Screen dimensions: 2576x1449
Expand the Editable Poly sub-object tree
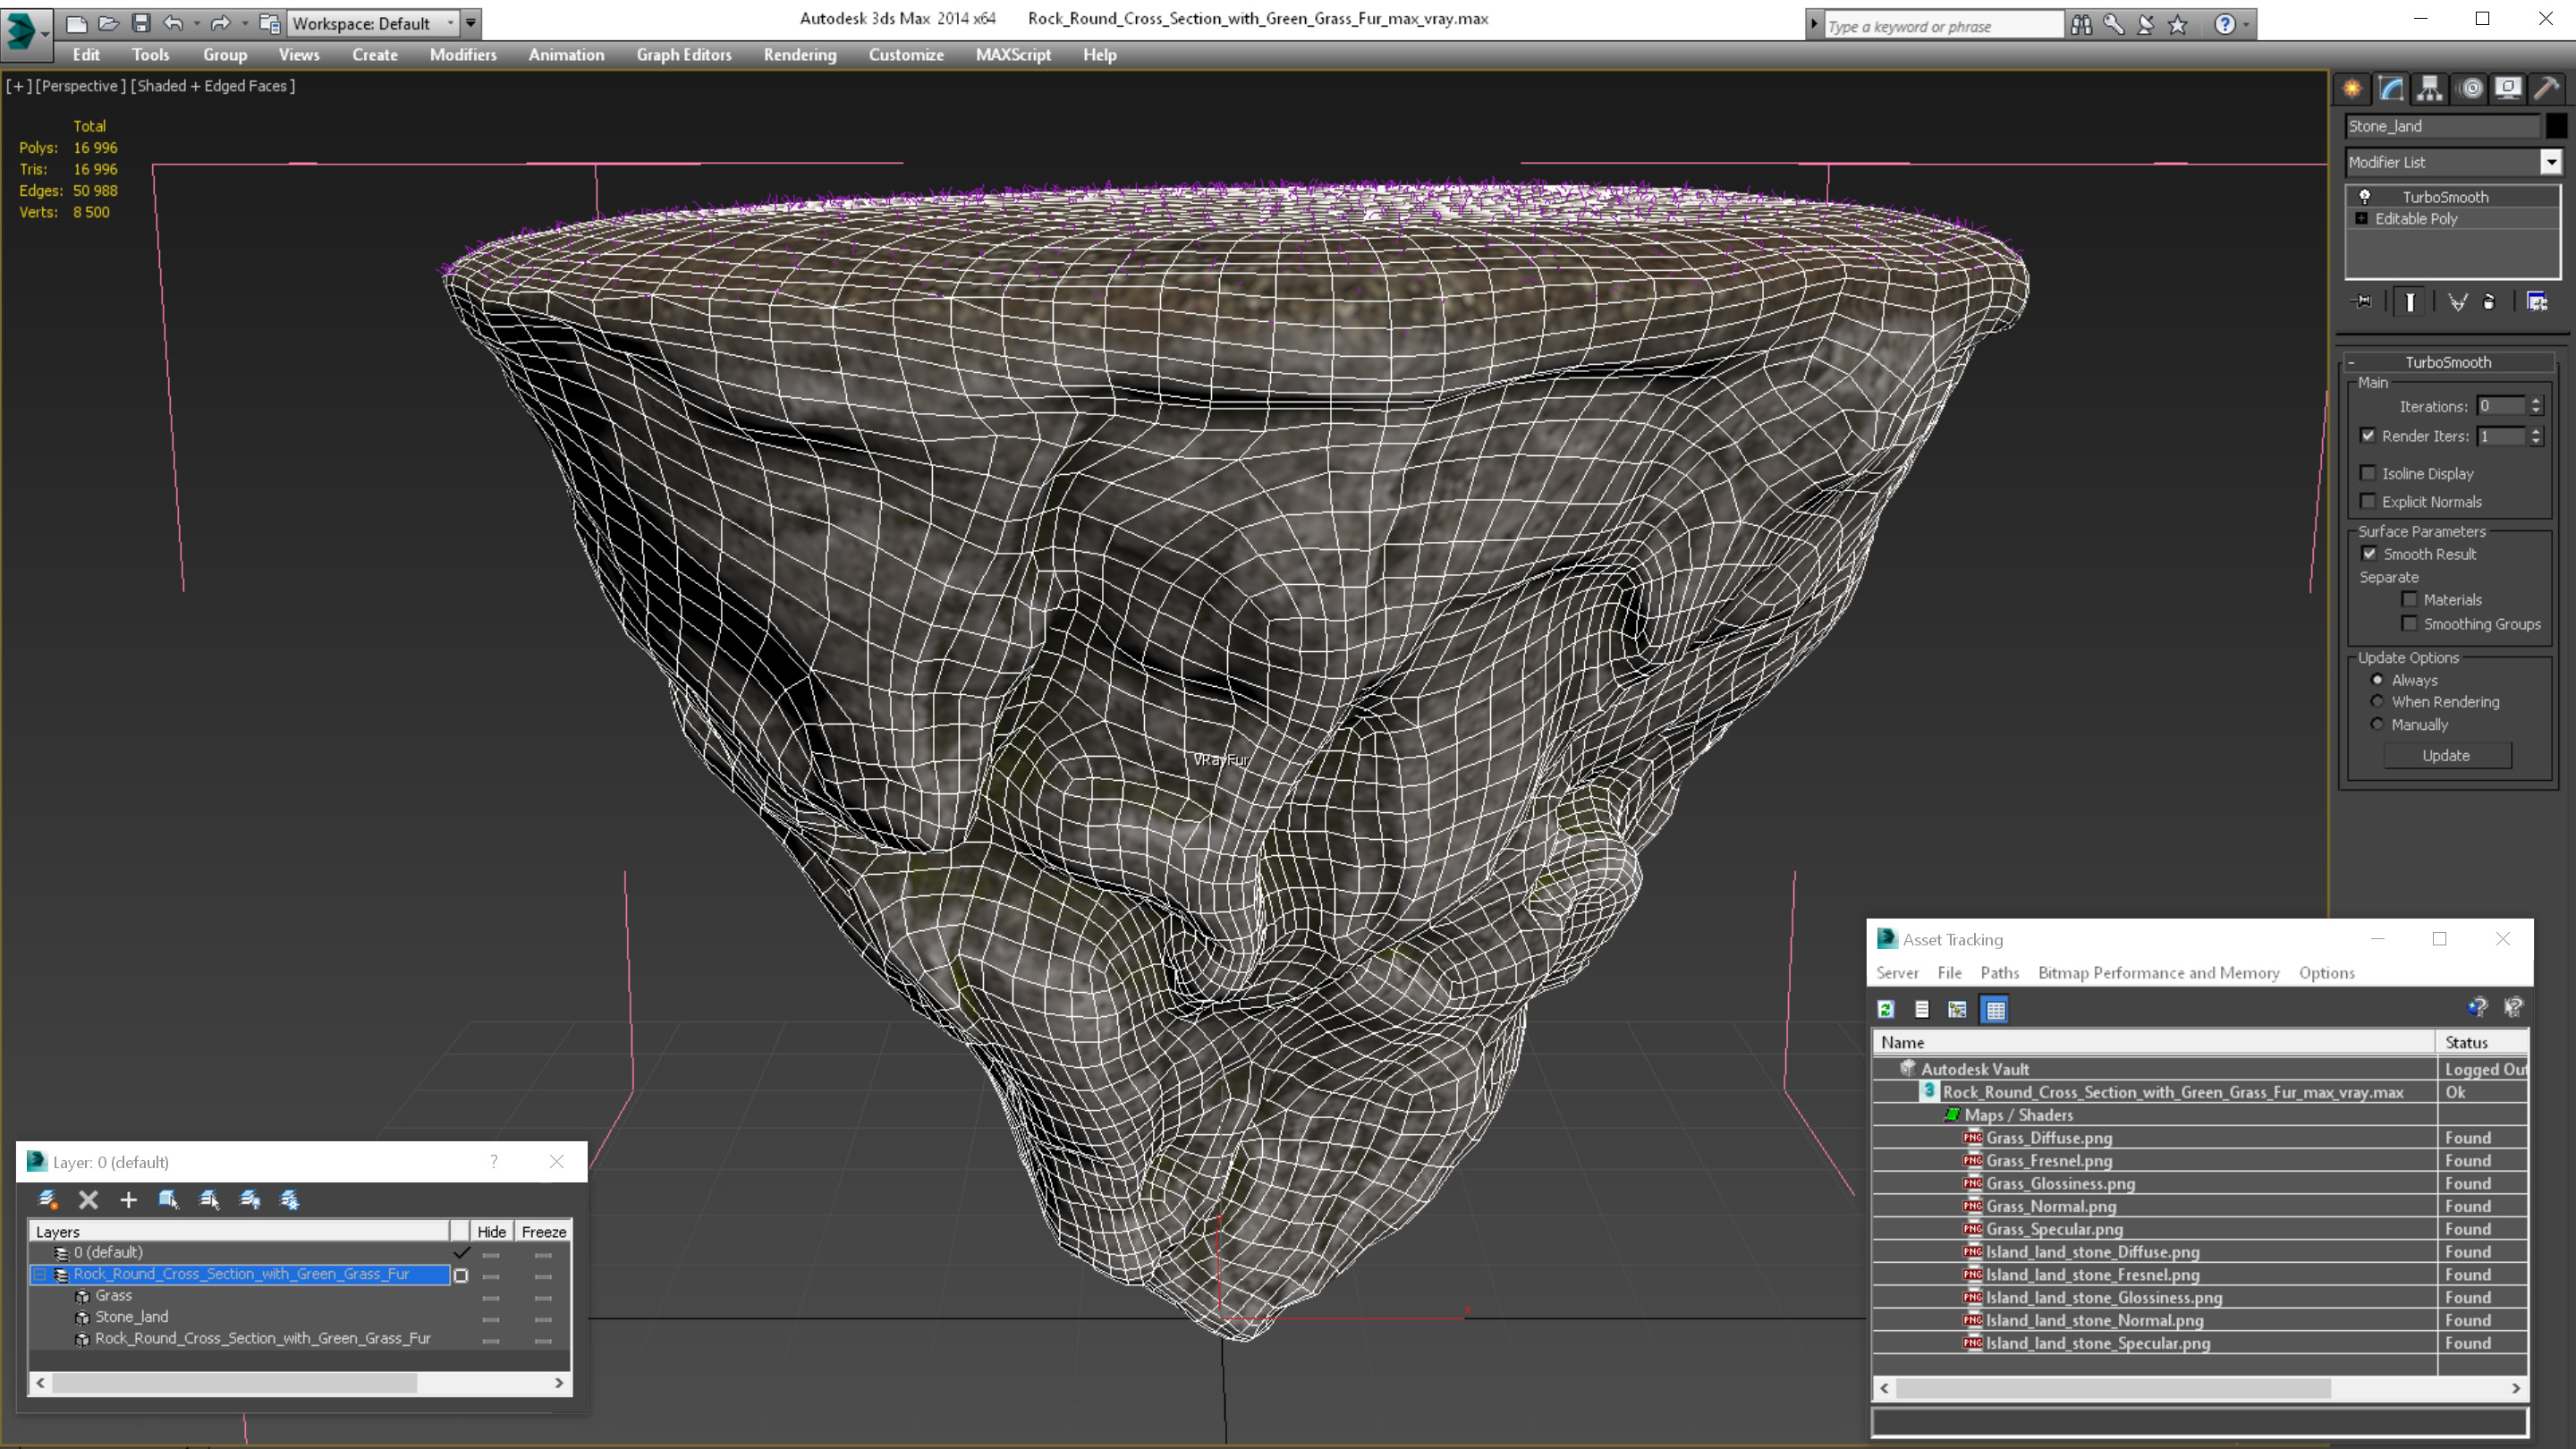coord(2362,219)
